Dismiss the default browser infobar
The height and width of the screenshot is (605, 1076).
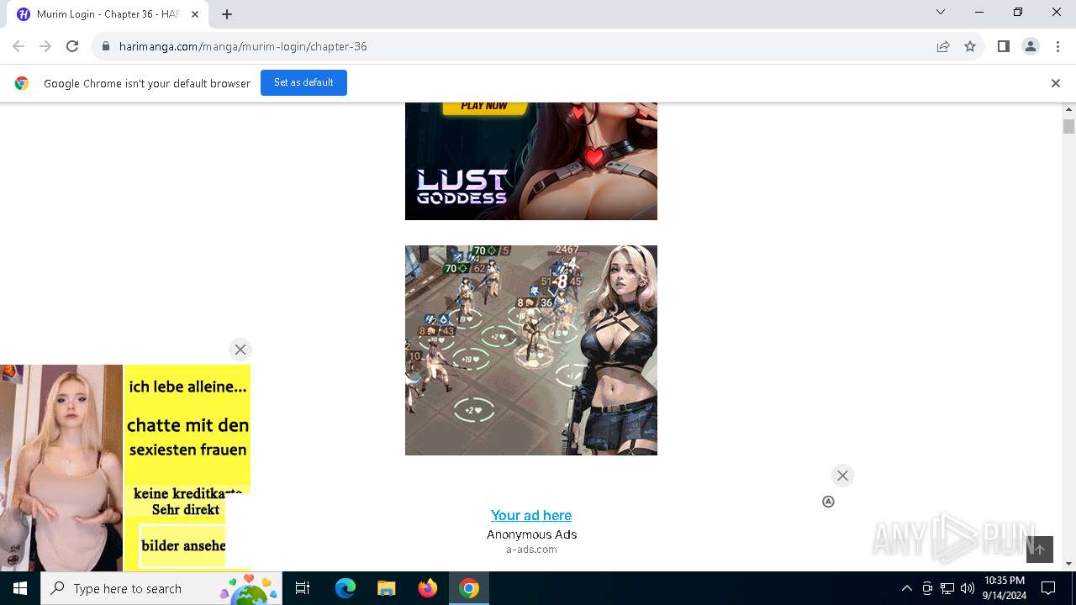[1056, 83]
